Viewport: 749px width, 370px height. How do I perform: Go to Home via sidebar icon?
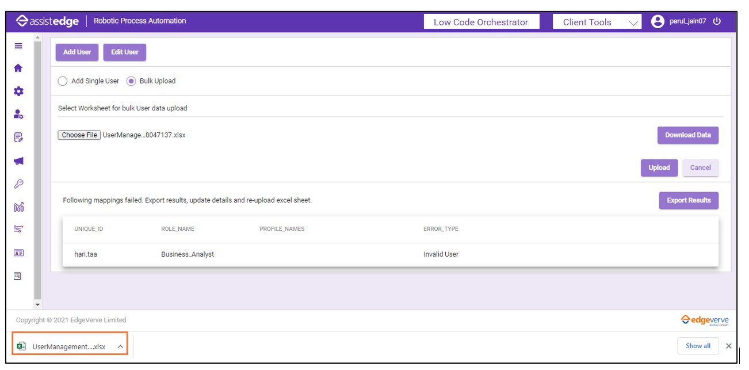(18, 68)
